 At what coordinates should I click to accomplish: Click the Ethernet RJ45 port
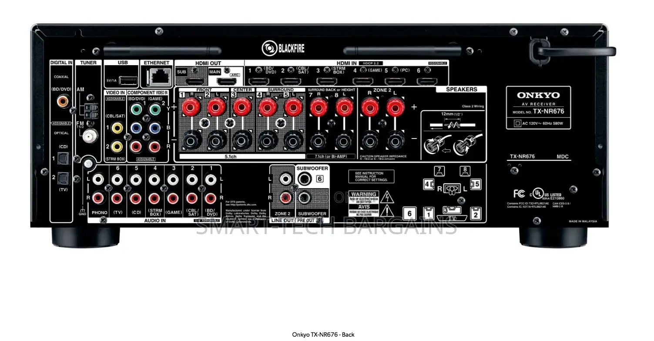159,77
